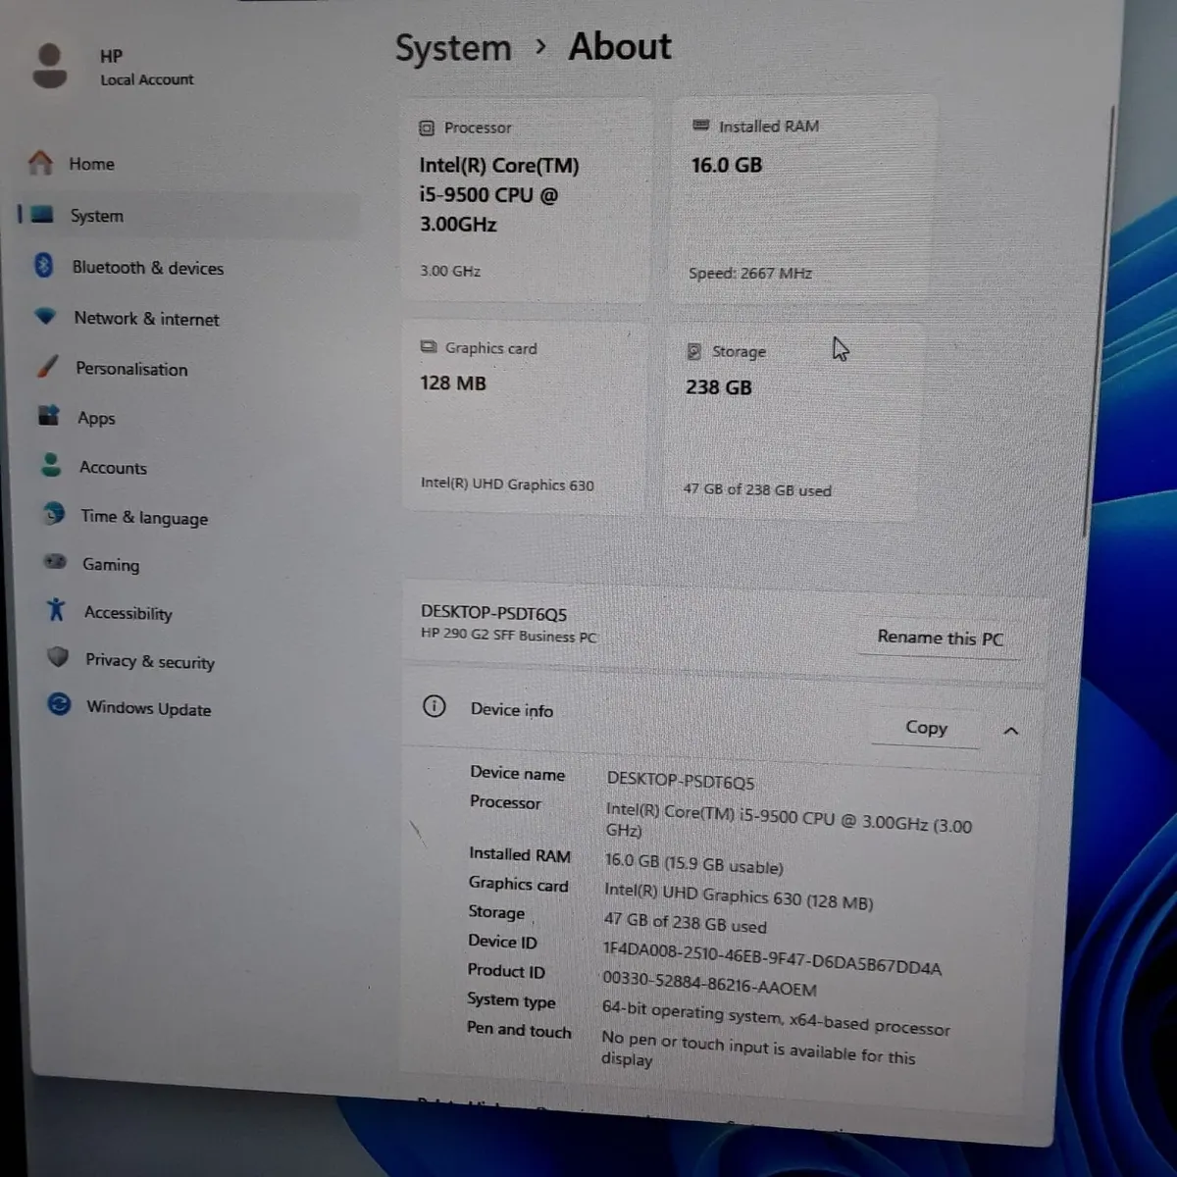Click the DESKTOP-PSDT6Q5 PC name heading
Screen dimensions: 1177x1177
point(493,613)
